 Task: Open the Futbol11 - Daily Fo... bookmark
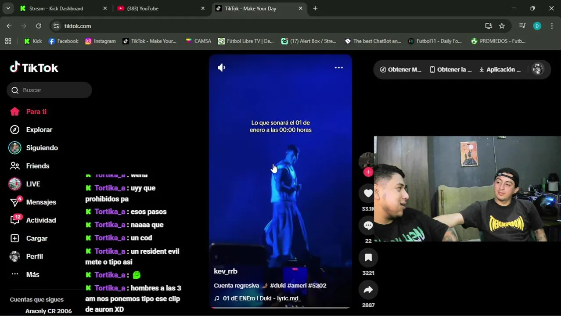[x=435, y=41]
